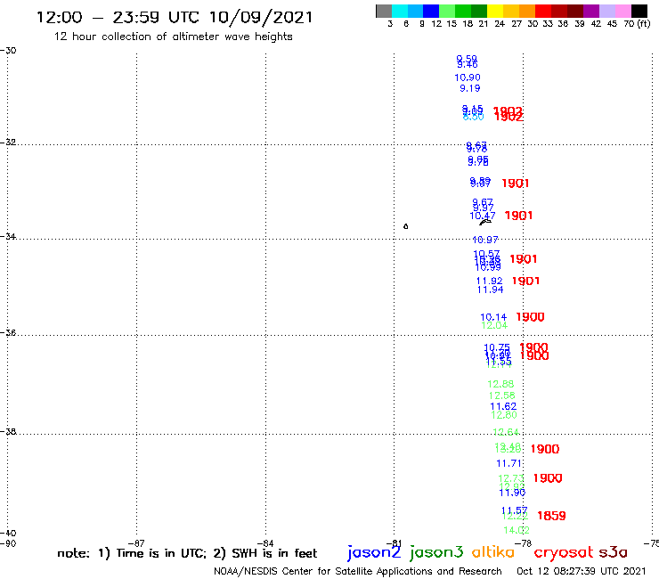Click the blue 12 ft legend swatch
The width and height of the screenshot is (659, 579).
431,11
